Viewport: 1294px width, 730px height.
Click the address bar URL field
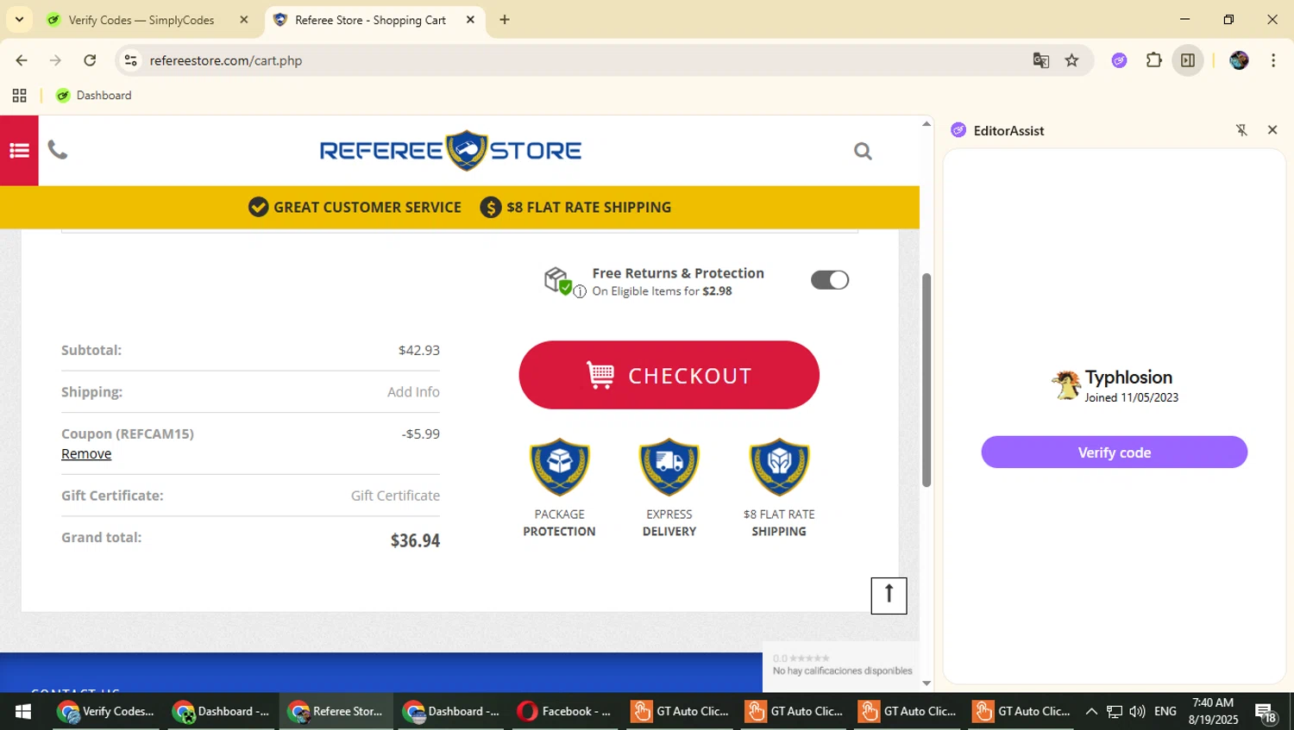[578, 60]
